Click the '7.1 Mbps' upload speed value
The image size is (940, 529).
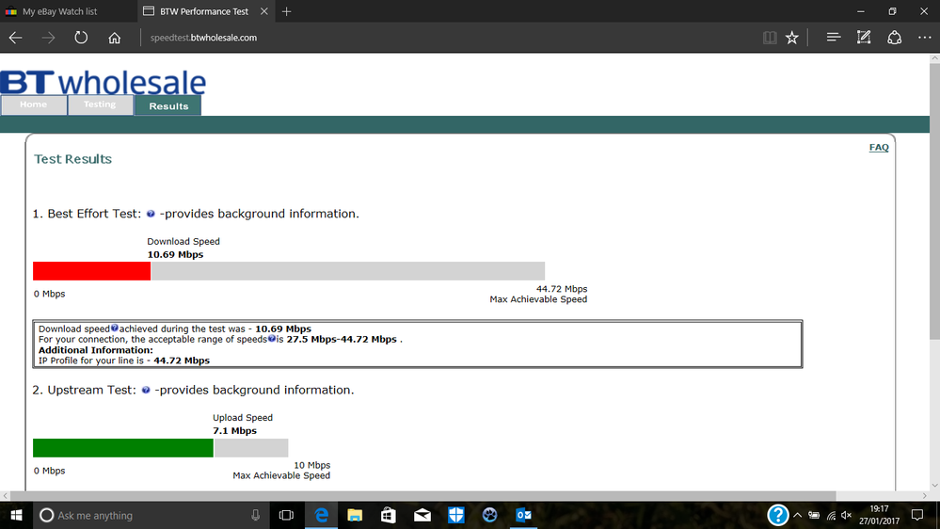234,431
